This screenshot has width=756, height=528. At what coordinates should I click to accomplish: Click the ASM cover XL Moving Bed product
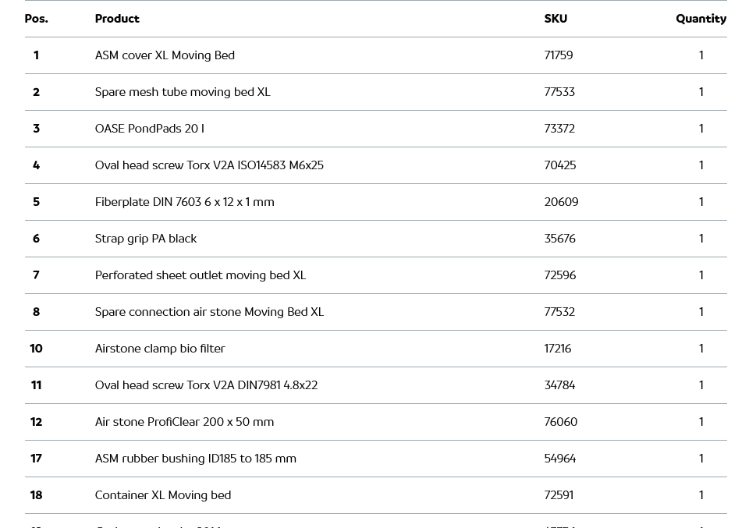pos(165,55)
